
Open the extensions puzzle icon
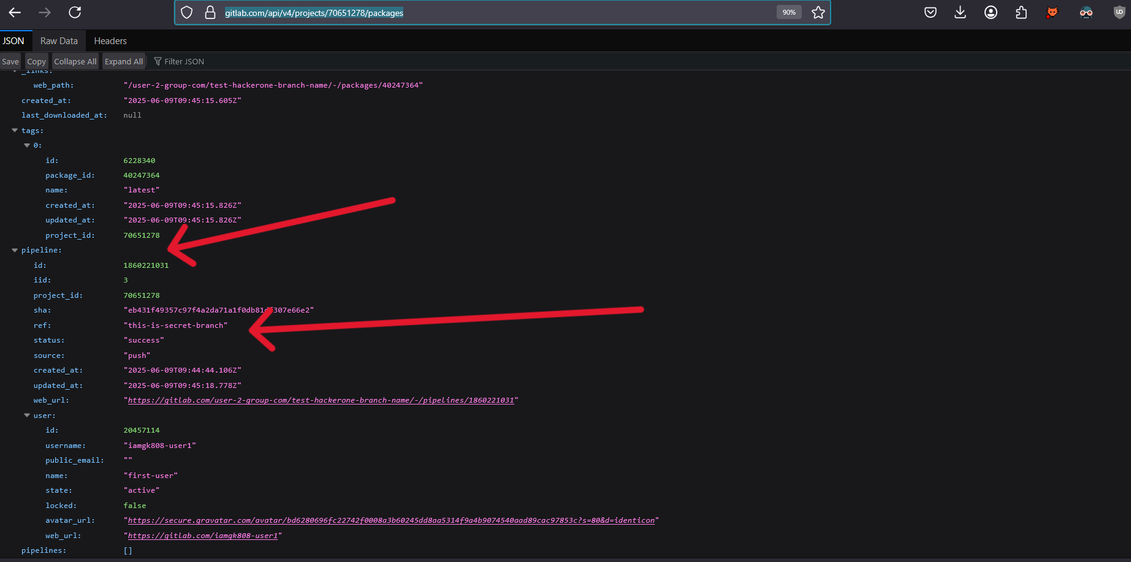(1021, 12)
